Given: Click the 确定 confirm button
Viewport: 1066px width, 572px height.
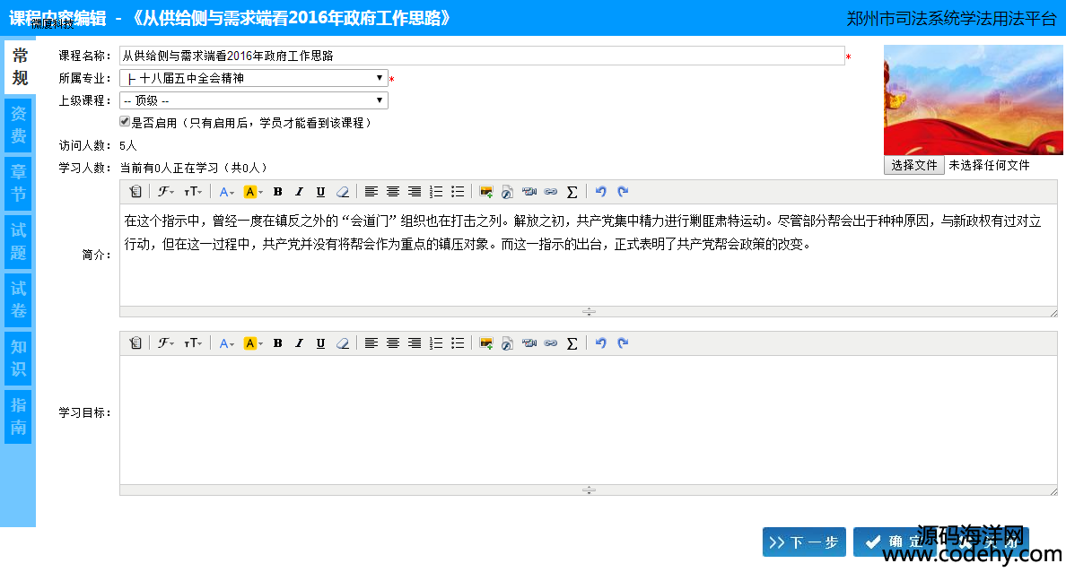Looking at the screenshot, I should [x=896, y=542].
